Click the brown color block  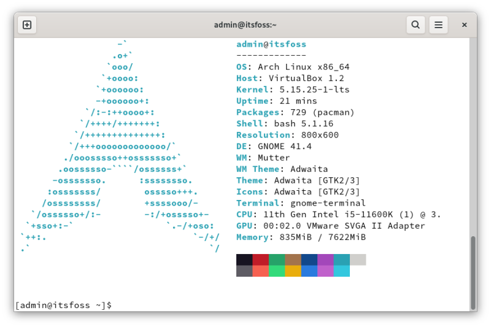pyautogui.click(x=293, y=260)
